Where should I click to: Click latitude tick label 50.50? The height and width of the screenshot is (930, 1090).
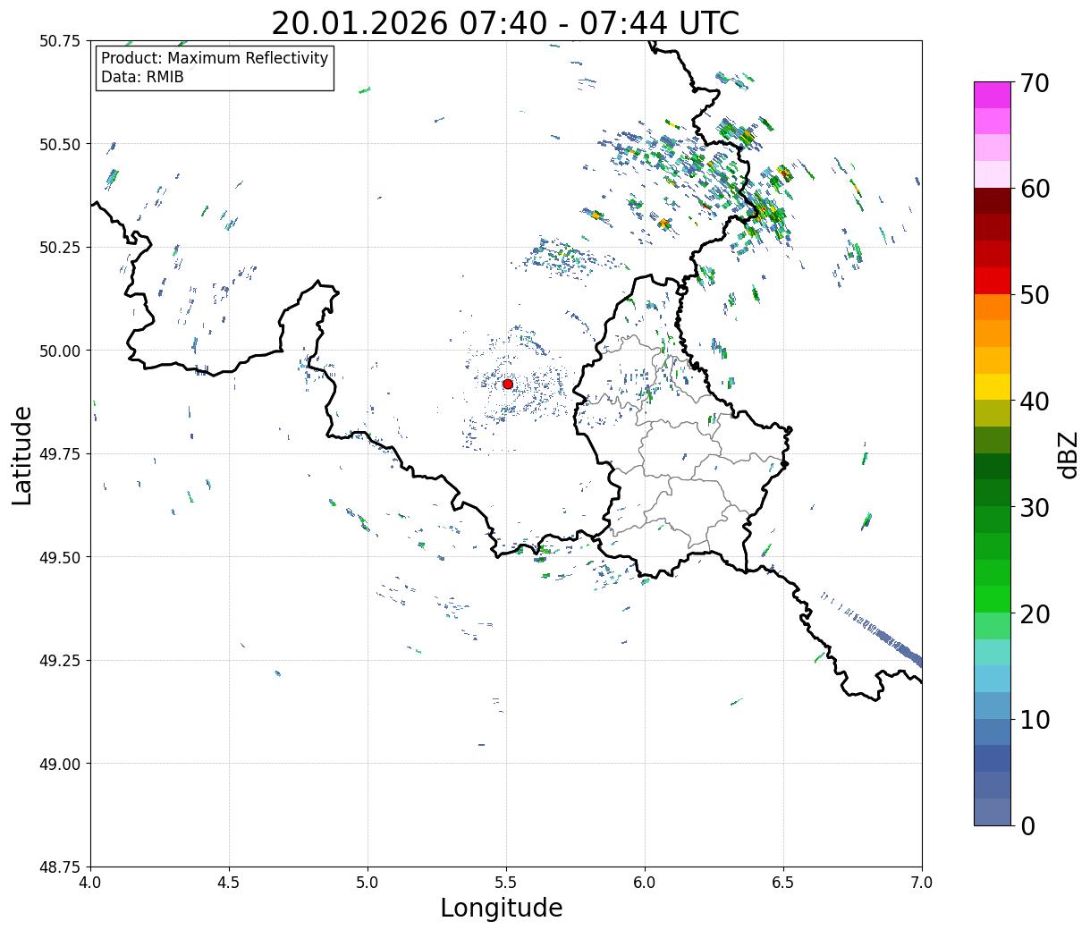click(x=60, y=144)
